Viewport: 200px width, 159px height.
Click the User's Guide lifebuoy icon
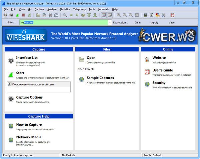point(147,71)
